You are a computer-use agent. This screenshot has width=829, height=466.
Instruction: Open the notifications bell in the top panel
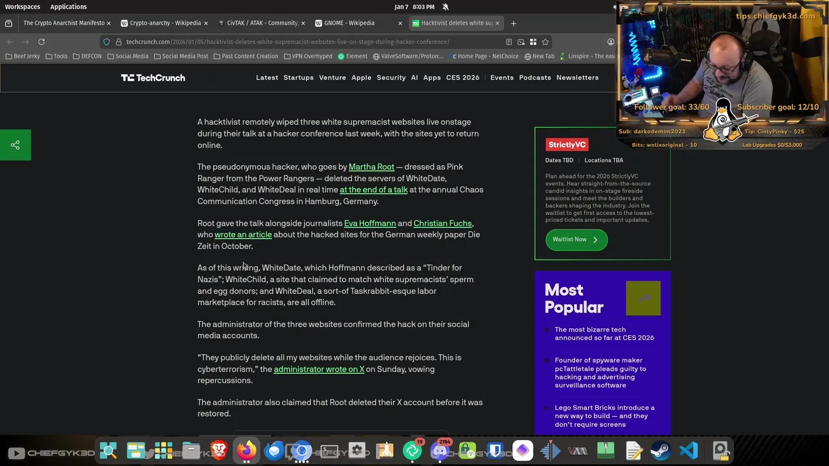tap(446, 6)
